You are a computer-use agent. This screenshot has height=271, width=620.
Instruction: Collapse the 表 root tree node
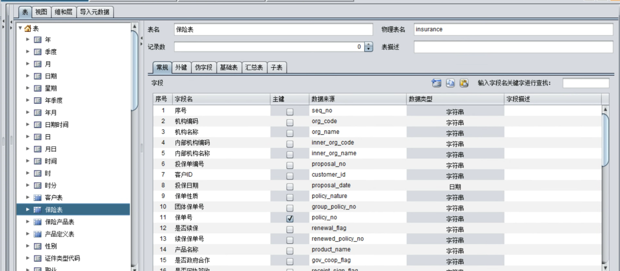coord(20,28)
